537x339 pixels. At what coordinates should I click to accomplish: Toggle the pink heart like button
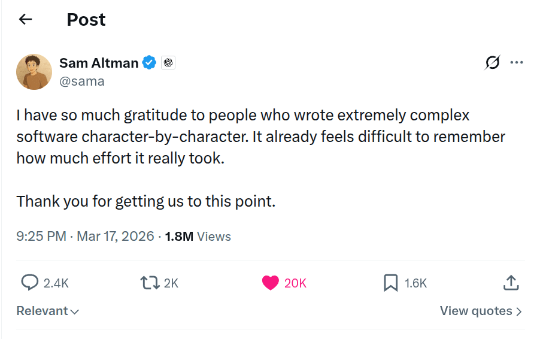271,283
